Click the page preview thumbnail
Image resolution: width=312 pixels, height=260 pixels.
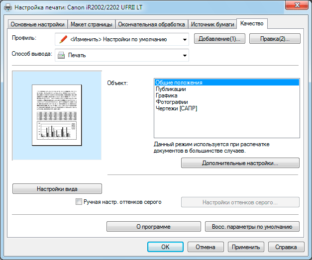point(57,115)
